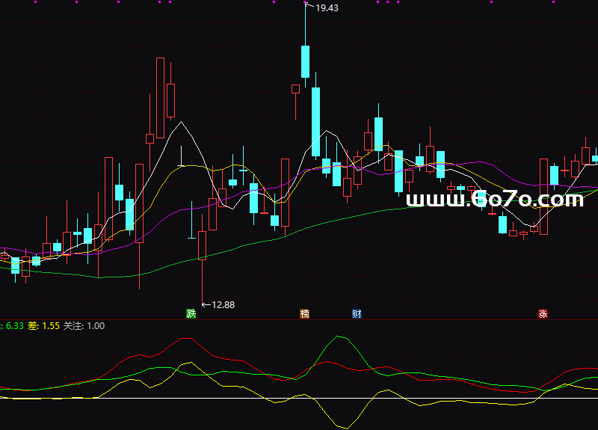Click the red 涨 event marker
This screenshot has height=430, width=598.
pyautogui.click(x=543, y=313)
